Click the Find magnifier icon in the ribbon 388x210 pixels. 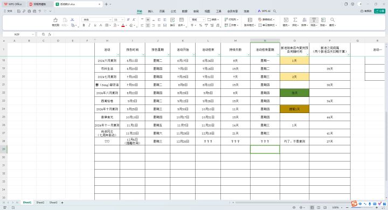(x=332, y=20)
